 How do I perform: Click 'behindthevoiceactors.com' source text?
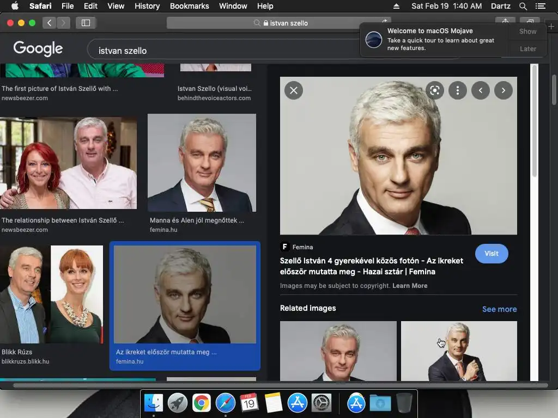point(214,98)
